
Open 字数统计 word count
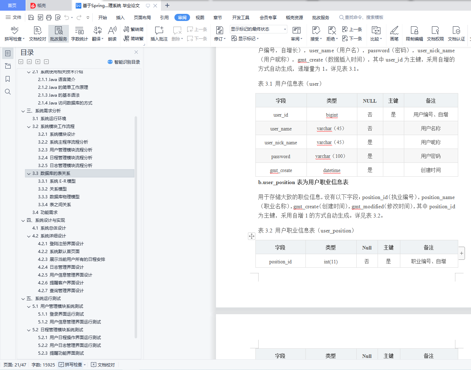pyautogui.click(x=80, y=34)
